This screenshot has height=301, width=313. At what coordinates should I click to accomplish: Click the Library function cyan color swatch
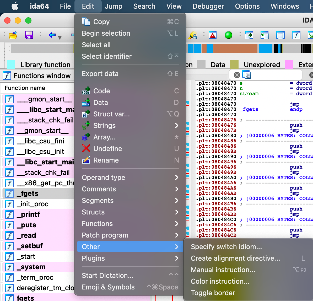[11, 64]
